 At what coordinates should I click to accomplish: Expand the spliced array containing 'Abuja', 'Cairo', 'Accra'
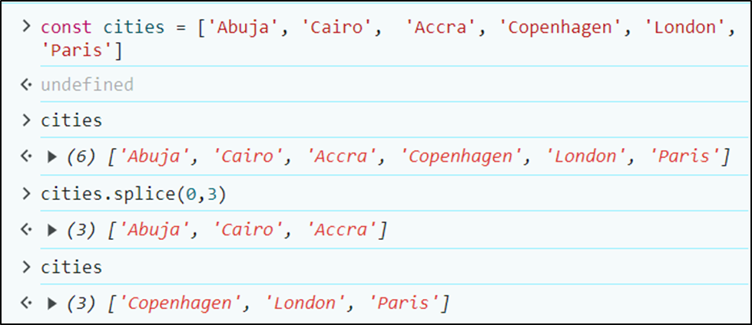pos(52,230)
